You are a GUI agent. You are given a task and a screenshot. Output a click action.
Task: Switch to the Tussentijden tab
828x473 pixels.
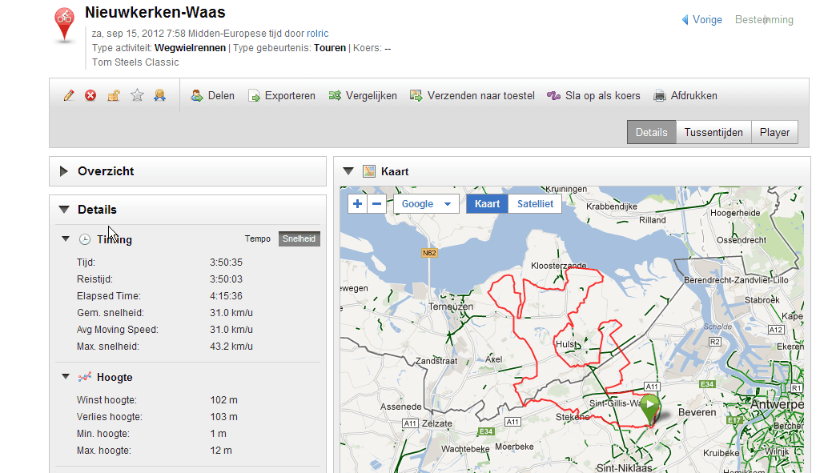click(x=713, y=133)
